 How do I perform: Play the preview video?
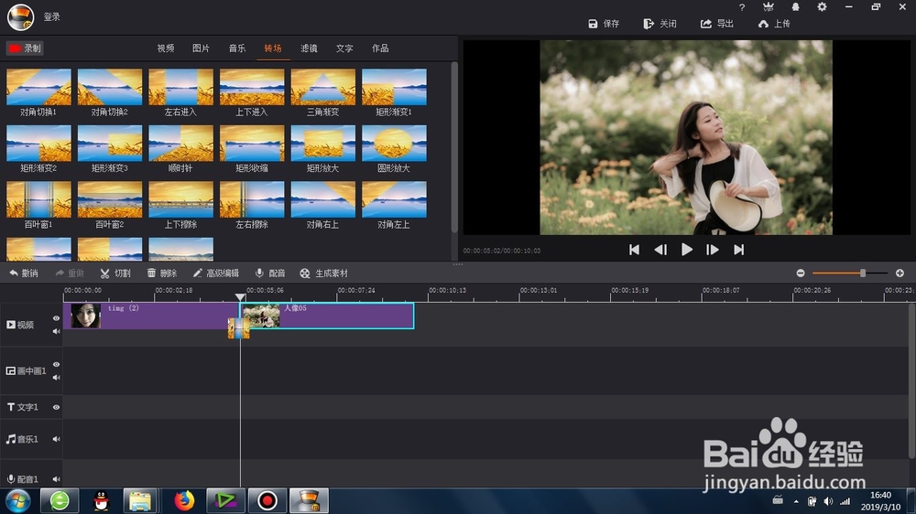[x=687, y=250]
